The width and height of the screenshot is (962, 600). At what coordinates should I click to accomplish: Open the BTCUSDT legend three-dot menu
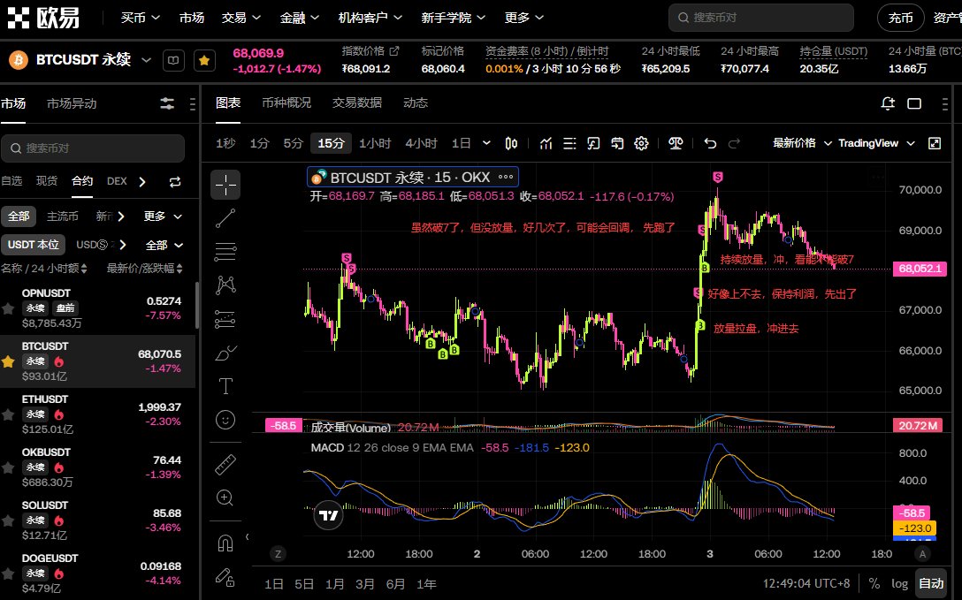pyautogui.click(x=506, y=177)
